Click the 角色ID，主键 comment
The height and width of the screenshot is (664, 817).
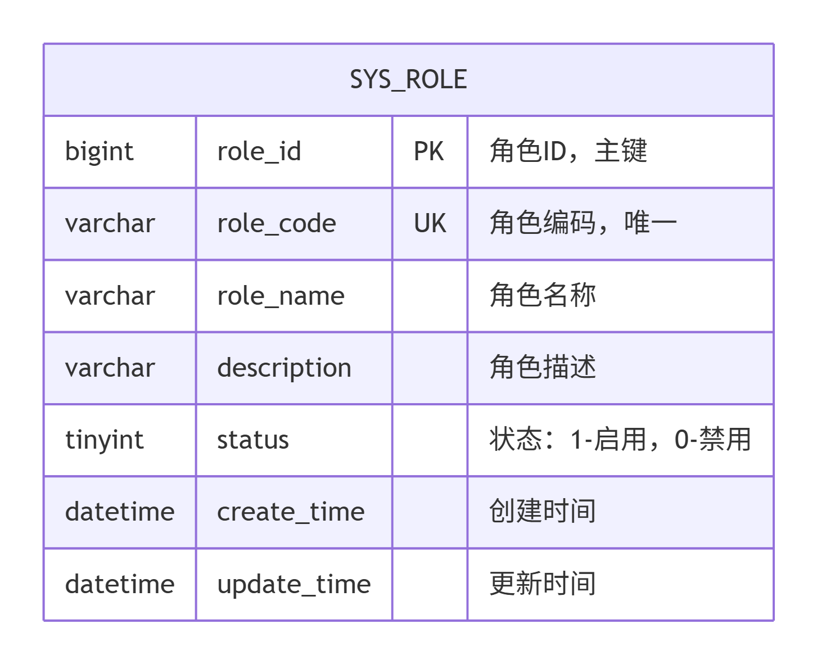click(568, 151)
